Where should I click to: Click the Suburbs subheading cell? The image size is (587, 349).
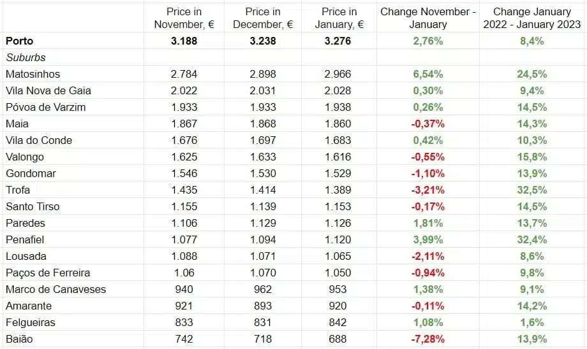[26, 57]
